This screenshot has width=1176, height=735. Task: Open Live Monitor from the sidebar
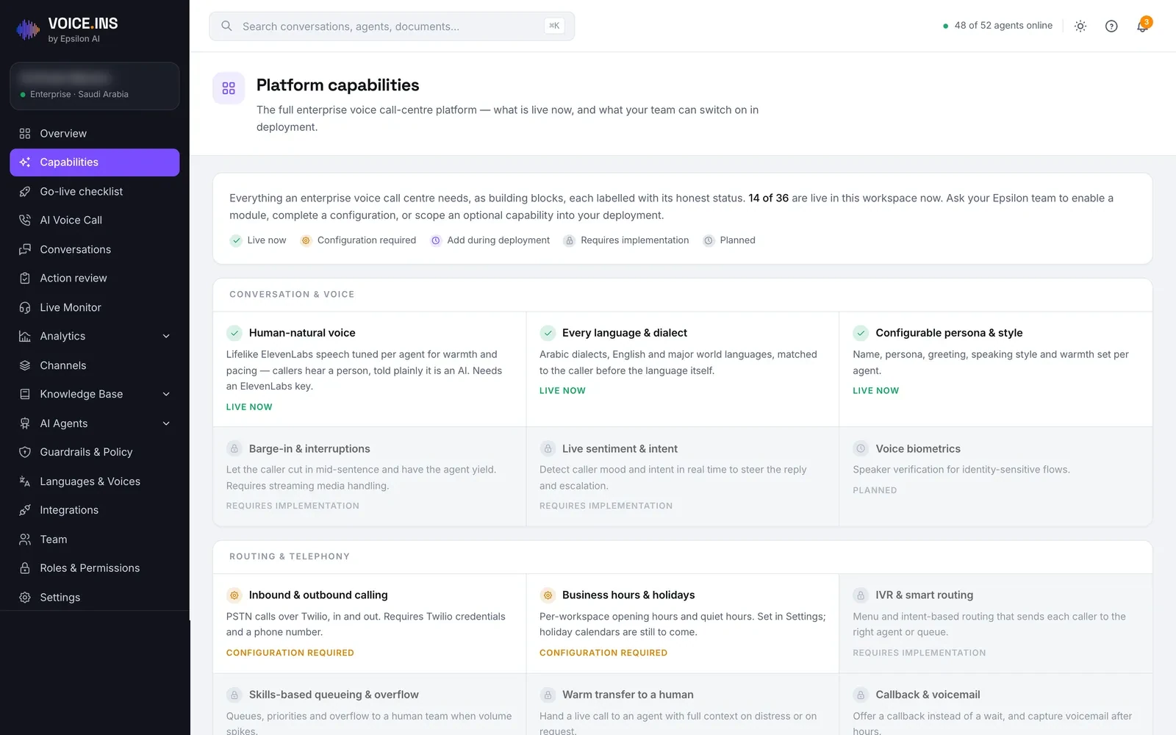95,308
